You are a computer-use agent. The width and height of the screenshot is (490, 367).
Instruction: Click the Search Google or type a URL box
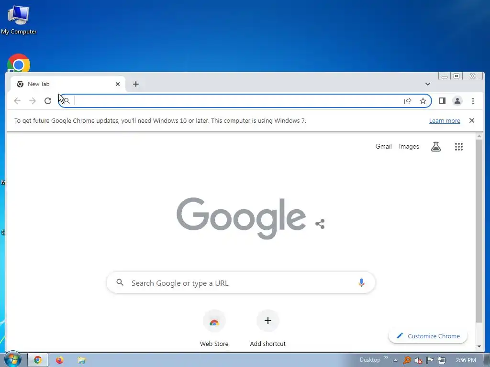pyautogui.click(x=241, y=283)
